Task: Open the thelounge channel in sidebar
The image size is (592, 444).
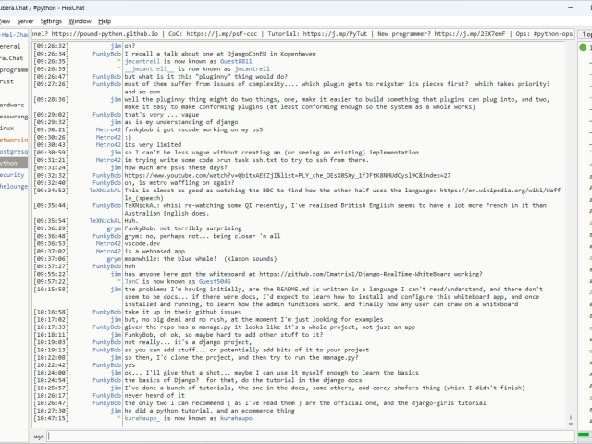Action: coord(14,186)
